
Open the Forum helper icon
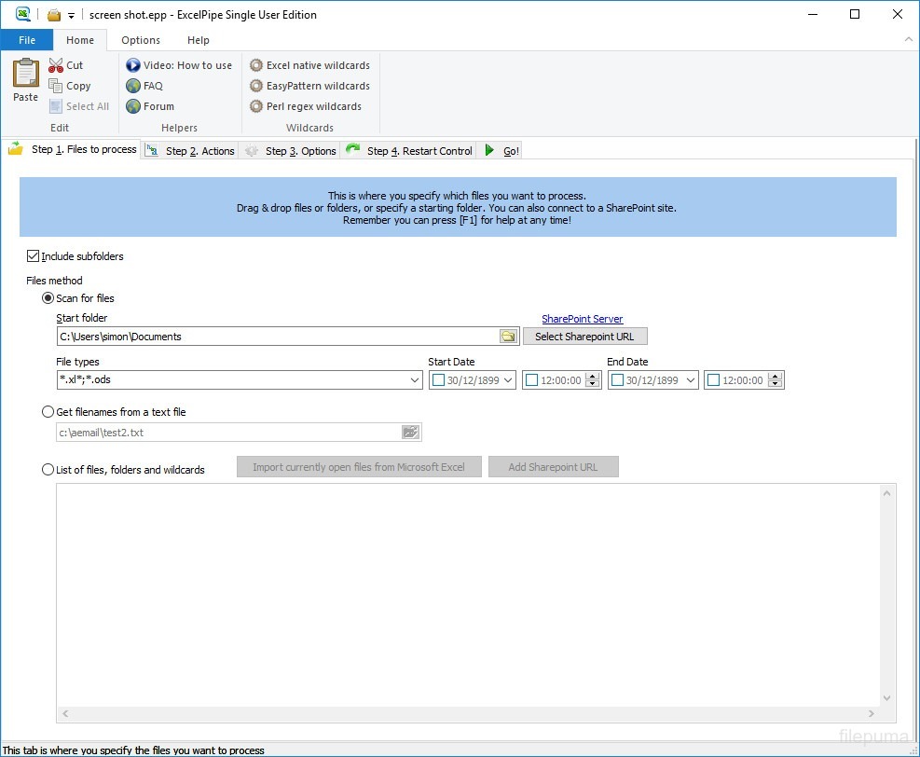133,106
